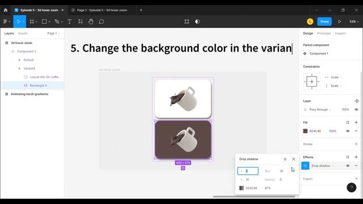Open the vertical Scale constraint dropdown
This screenshot has width=363, height=204.
pos(336,86)
